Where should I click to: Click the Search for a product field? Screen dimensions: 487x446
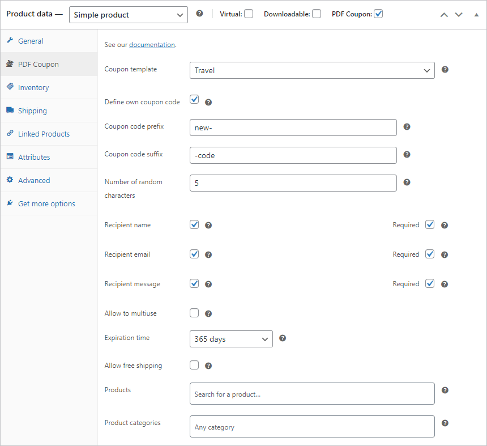[x=312, y=394]
